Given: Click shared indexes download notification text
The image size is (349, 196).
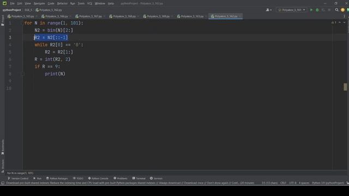Looking at the screenshot, I should 130,183.
